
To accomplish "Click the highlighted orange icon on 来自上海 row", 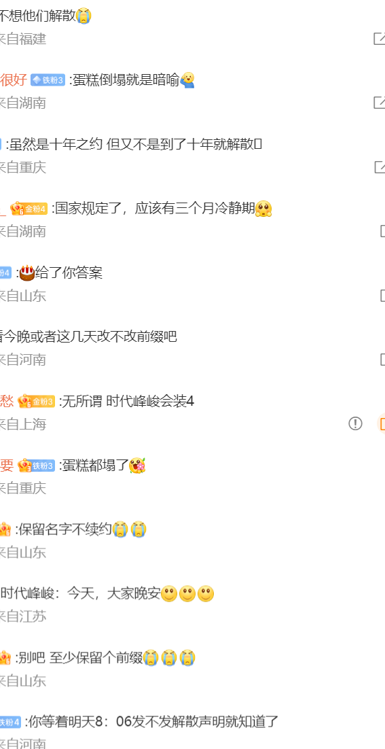I will (x=382, y=423).
